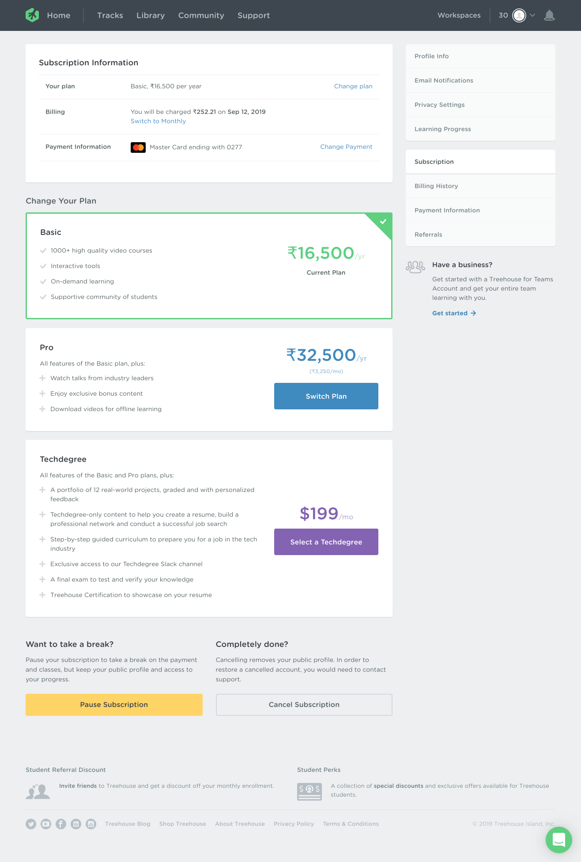The image size is (581, 862).
Task: Go to Billing History tab
Action: [x=436, y=186]
